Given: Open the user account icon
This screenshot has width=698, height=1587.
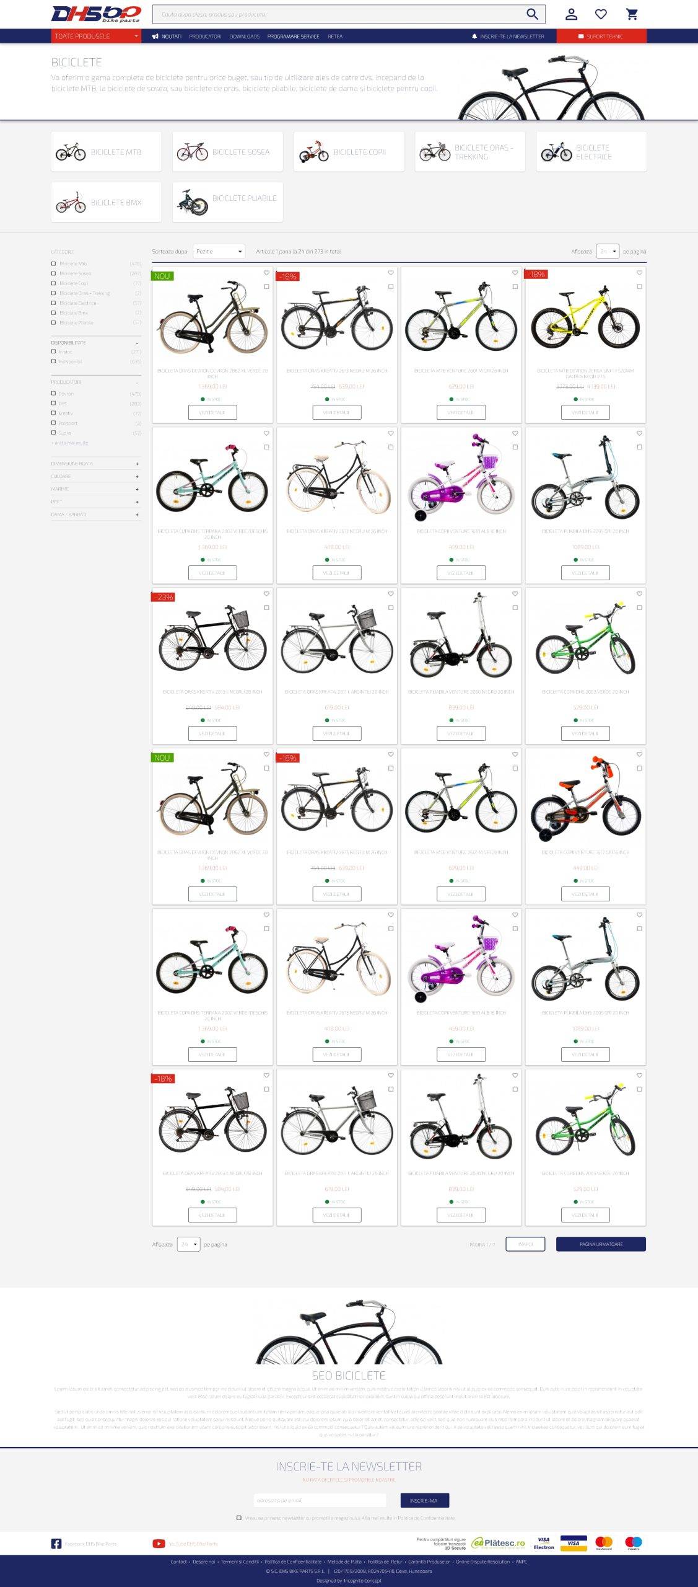Looking at the screenshot, I should [572, 14].
